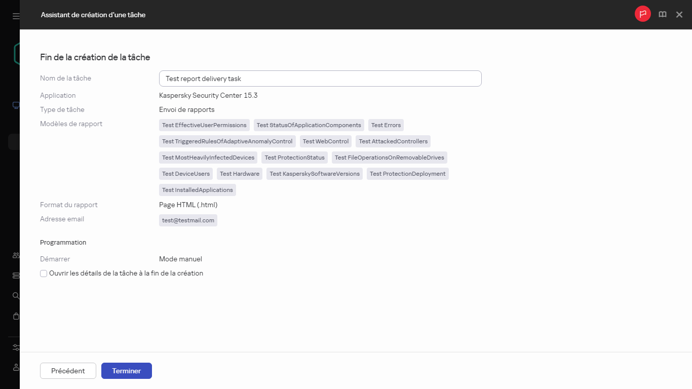692x389 pixels.
Task: Click the Terminer button
Action: point(126,371)
